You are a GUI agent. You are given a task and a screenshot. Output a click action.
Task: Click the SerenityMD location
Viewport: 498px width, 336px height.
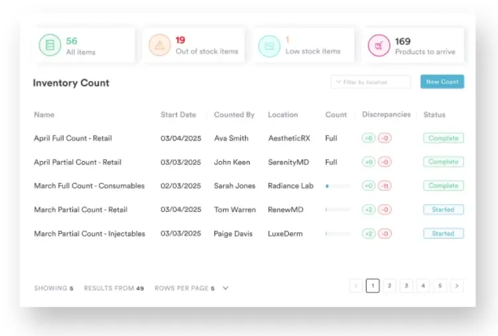pos(288,162)
